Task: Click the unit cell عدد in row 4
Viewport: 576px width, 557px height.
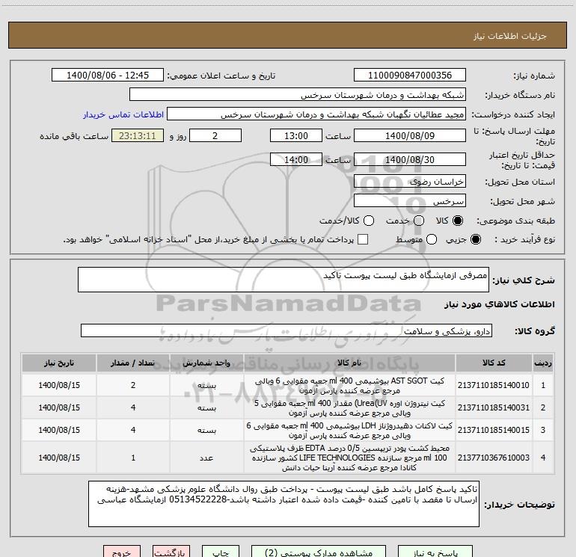Action: 206,458
